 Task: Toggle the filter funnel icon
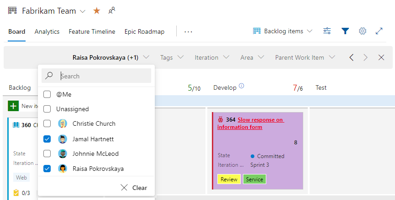pyautogui.click(x=345, y=31)
